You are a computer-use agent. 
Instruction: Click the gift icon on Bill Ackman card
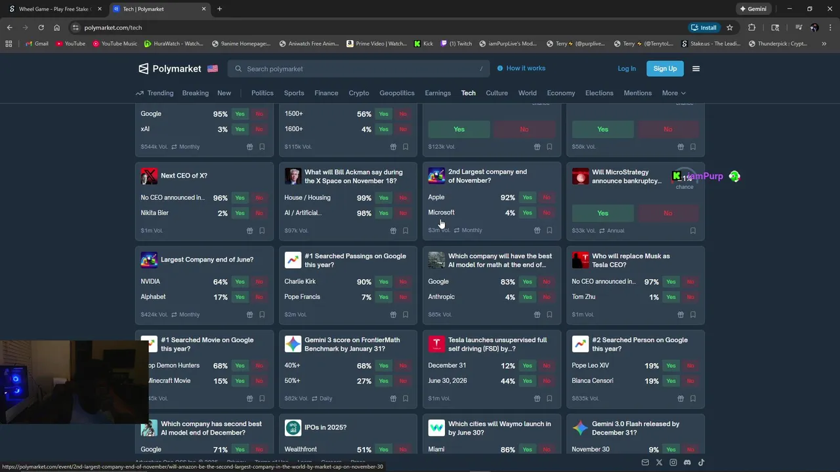coord(393,231)
